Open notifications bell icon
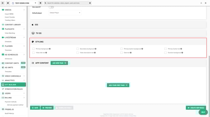The image size is (210, 117). coord(201,3)
